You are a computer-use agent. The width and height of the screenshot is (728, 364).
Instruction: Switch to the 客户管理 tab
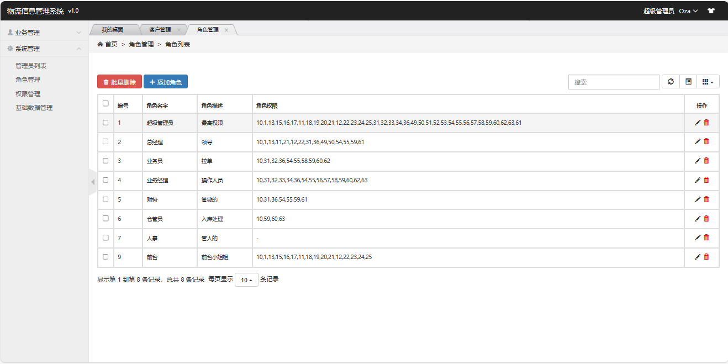pyautogui.click(x=161, y=30)
